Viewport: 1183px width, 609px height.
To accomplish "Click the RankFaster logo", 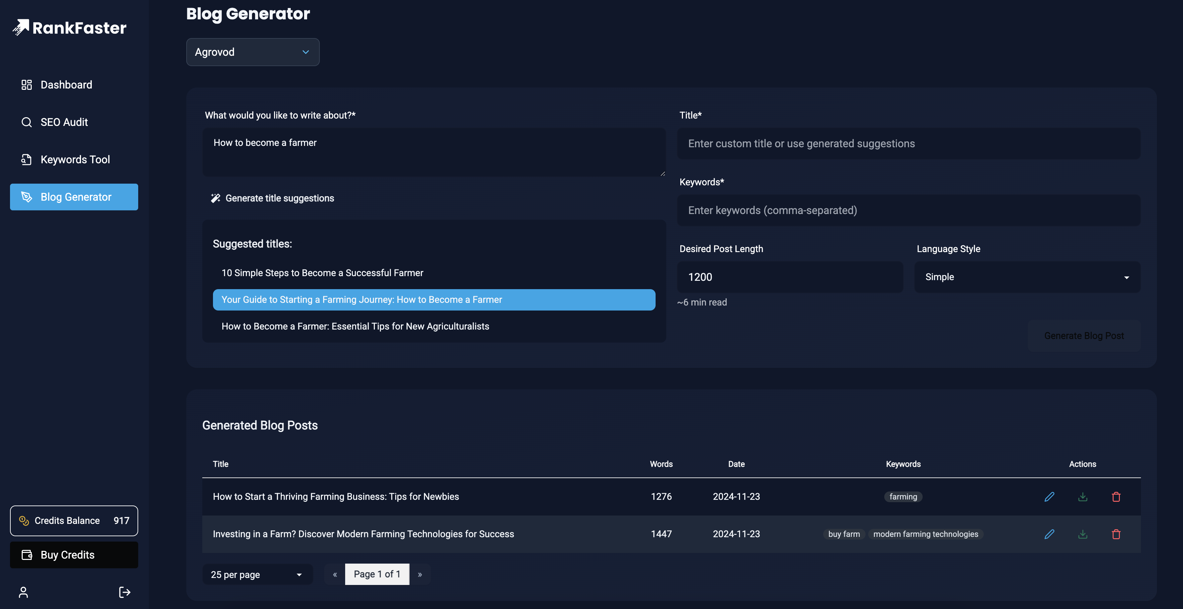I will [69, 28].
